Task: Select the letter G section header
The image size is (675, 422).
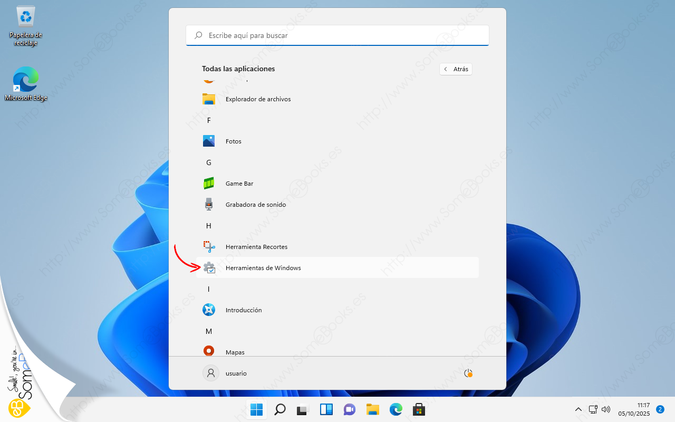Action: pos(209,162)
